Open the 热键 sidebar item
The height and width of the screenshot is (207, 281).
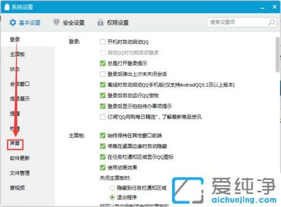click(x=15, y=128)
